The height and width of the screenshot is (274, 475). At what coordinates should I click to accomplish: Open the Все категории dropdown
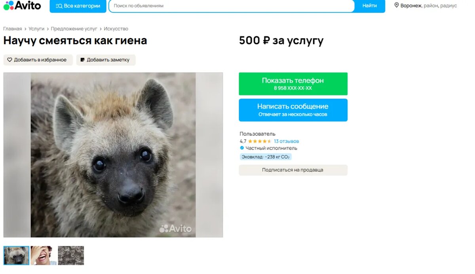click(x=78, y=6)
